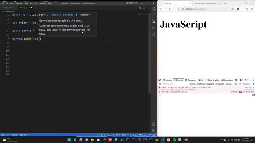Screen dimensions: 255x143
Task: Open the Edit menu in VS Code
Action: 12,3
